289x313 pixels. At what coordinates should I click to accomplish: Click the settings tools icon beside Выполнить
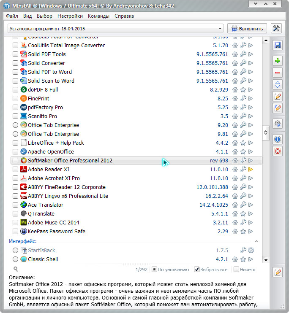click(276, 28)
